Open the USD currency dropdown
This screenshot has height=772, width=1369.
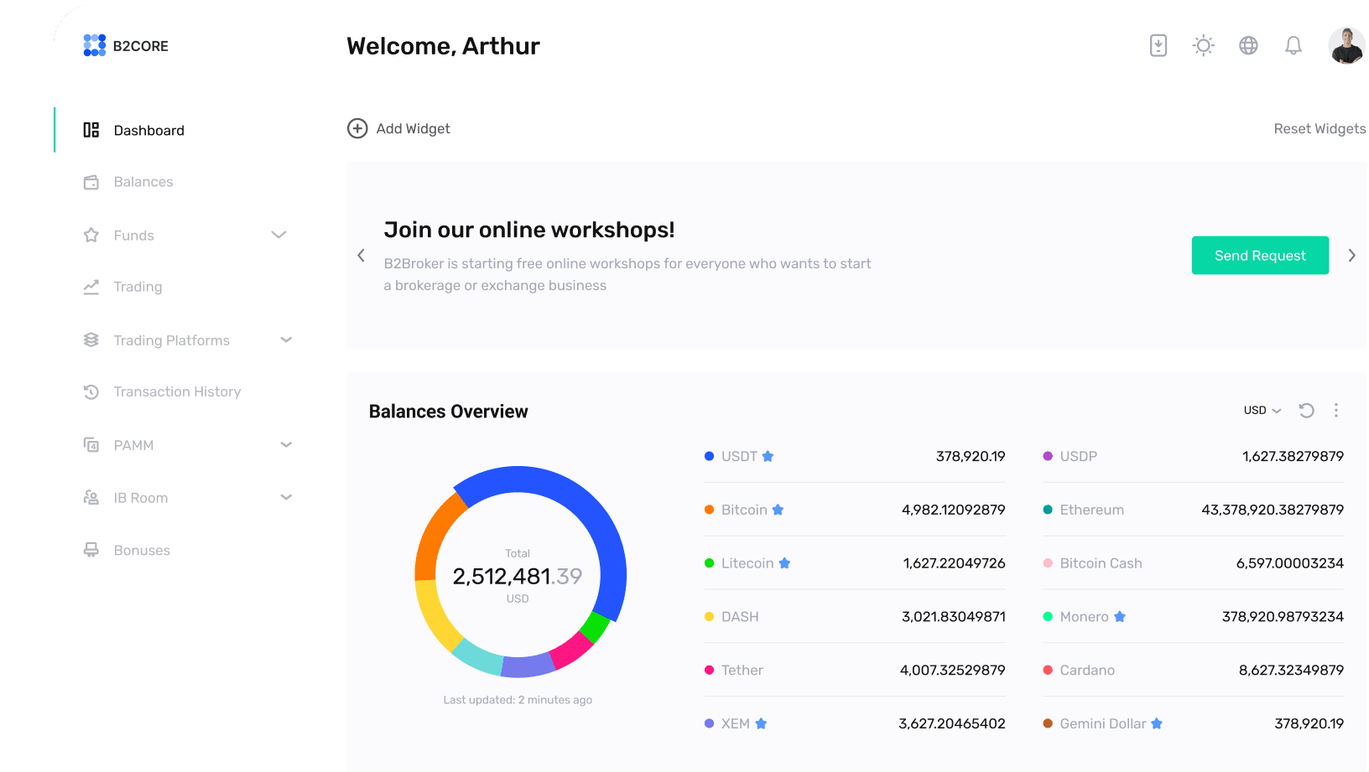(1262, 411)
